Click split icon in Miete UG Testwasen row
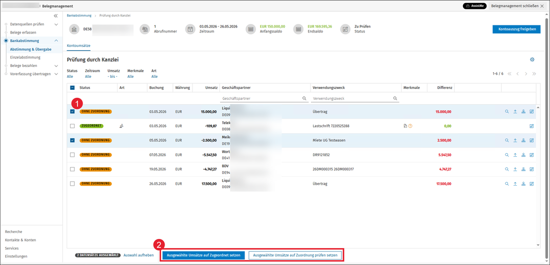The height and width of the screenshot is (265, 550). (x=523, y=140)
